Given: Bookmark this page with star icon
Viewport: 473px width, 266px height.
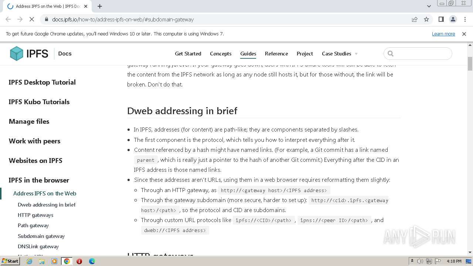Looking at the screenshot, I should [426, 20].
